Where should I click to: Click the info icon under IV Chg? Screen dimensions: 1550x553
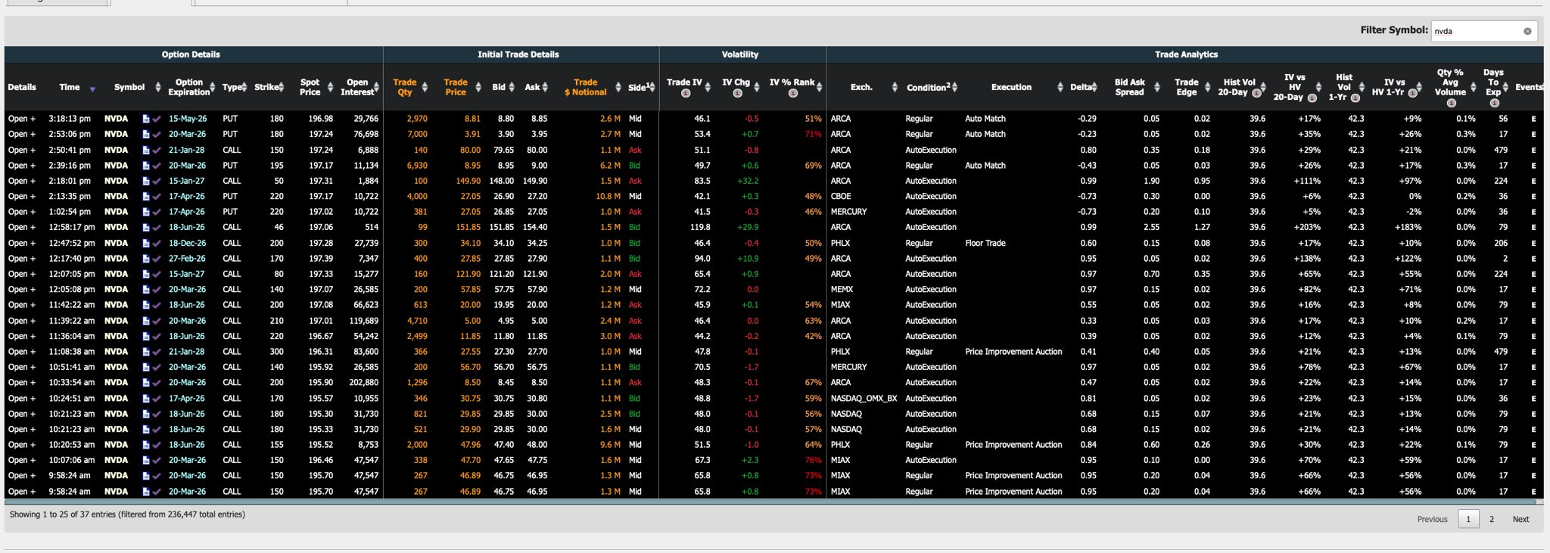[736, 94]
